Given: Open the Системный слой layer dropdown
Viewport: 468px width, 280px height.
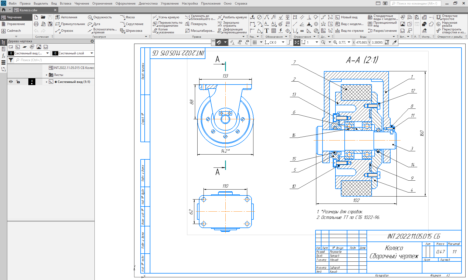Looking at the screenshot, I should [x=92, y=53].
